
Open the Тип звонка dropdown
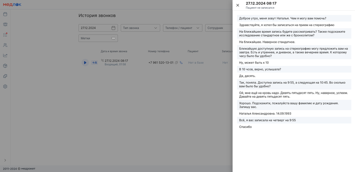click(x=140, y=28)
